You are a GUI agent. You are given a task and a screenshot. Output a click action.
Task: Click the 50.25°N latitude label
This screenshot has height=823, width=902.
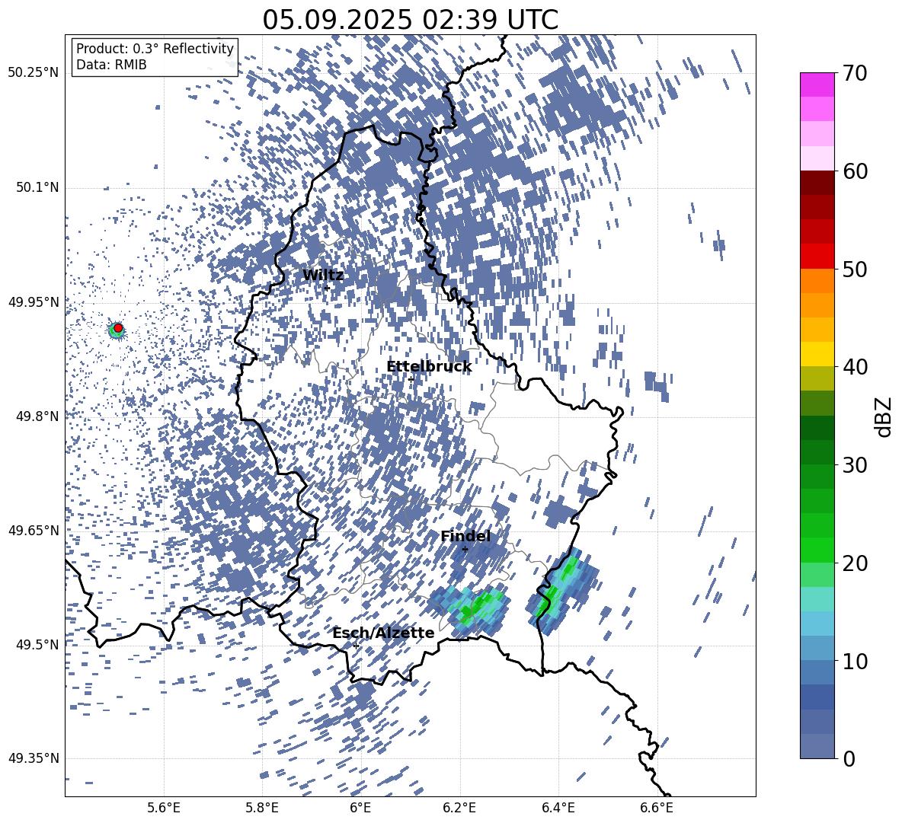point(34,73)
